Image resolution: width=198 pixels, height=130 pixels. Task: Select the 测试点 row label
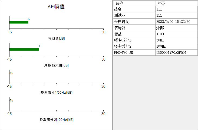tap(120, 15)
